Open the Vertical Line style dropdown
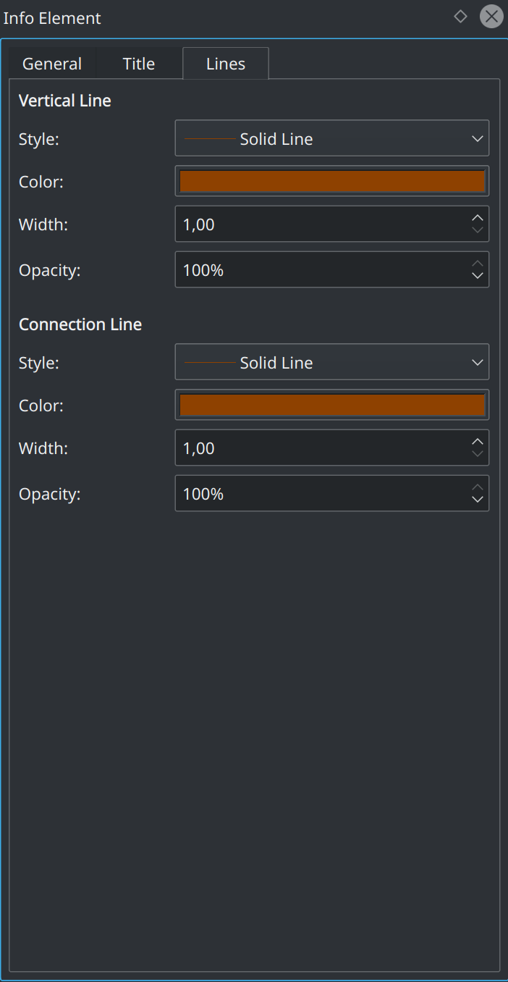 (x=331, y=138)
